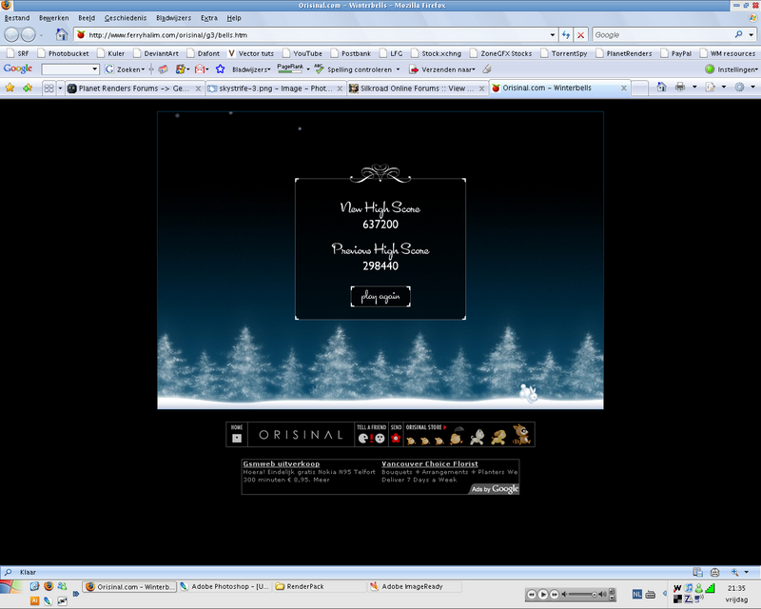Click the highlighter pen icon on the Google toolbar

pos(487,69)
